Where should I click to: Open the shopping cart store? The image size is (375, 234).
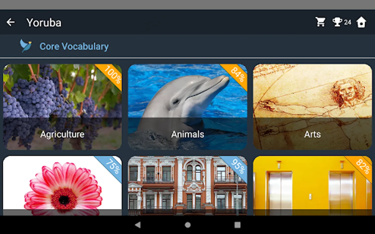(320, 22)
